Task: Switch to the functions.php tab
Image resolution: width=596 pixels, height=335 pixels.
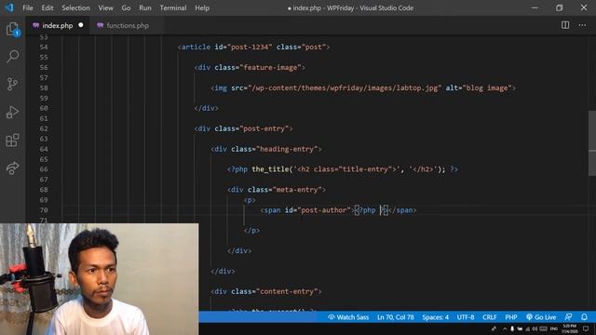Action: click(x=128, y=25)
